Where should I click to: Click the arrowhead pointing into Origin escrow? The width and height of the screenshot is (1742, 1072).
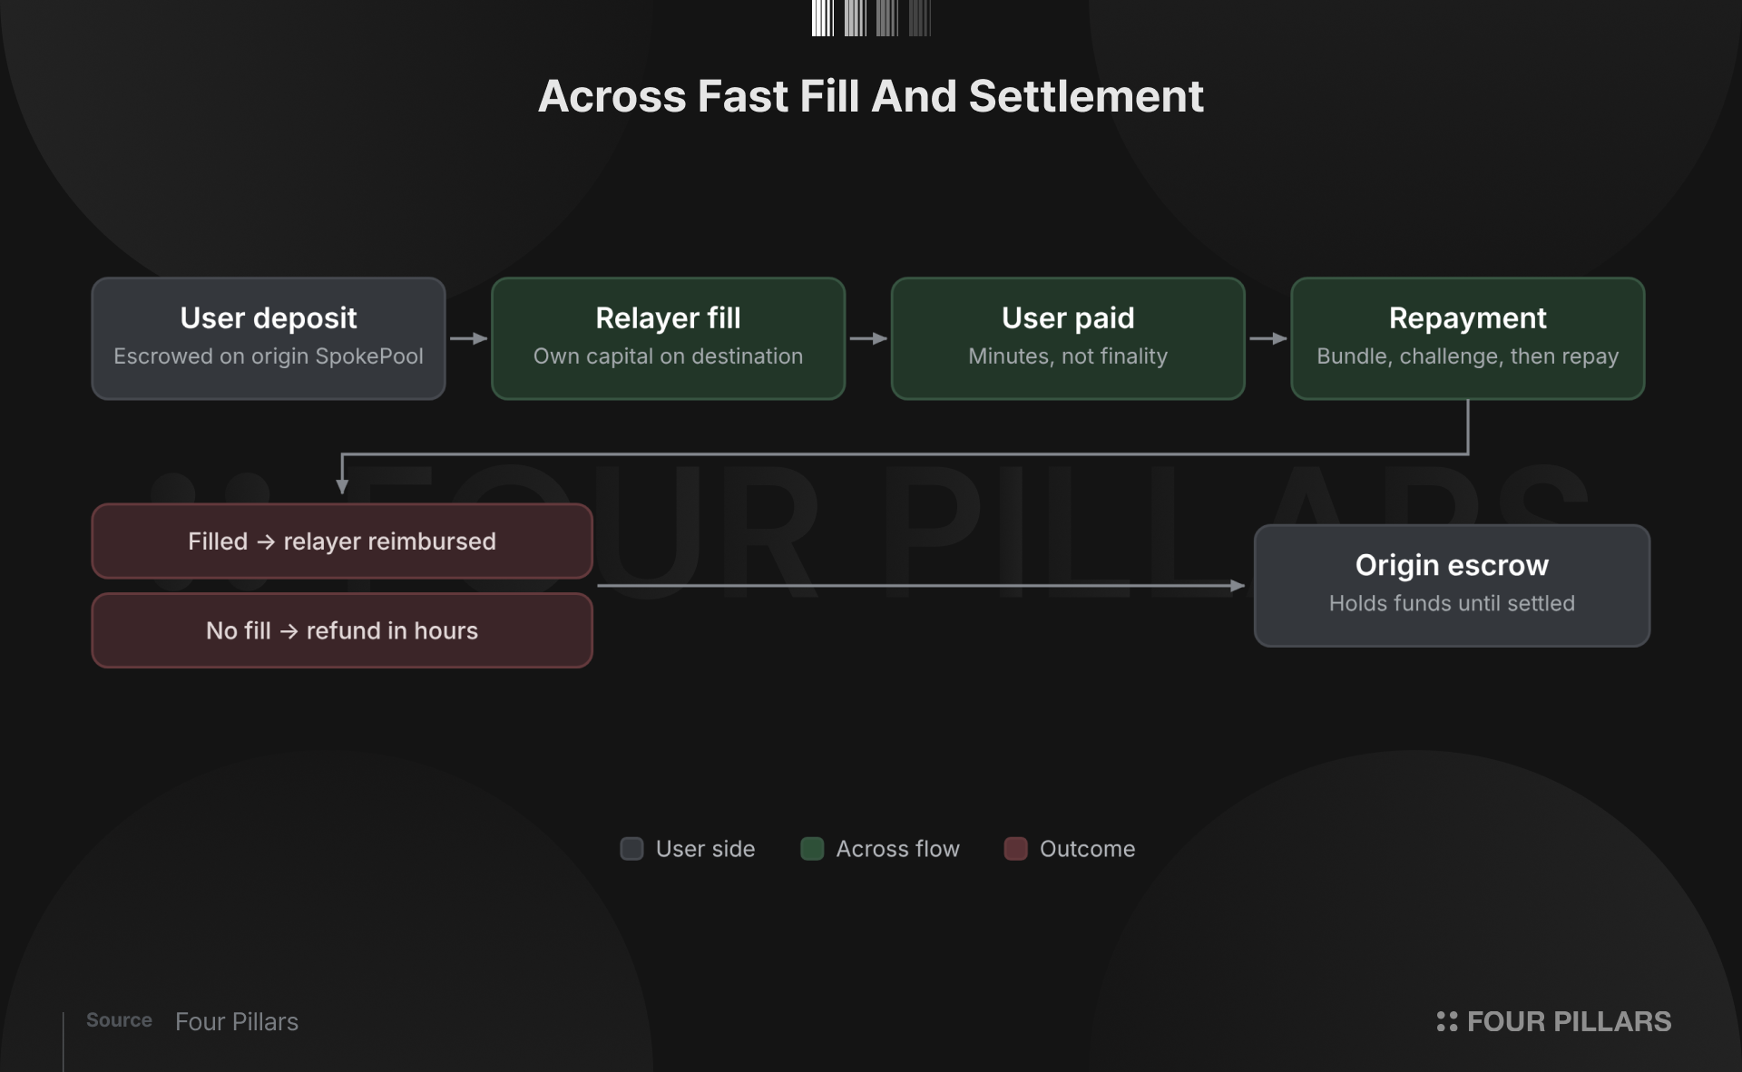(x=1238, y=586)
